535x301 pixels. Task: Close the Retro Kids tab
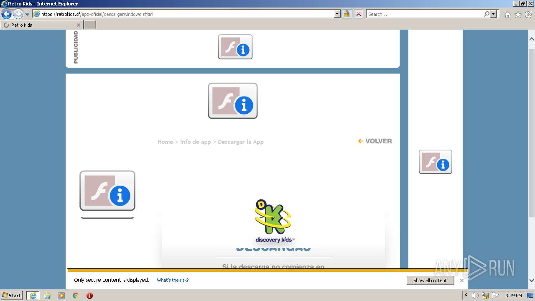pyautogui.click(x=78, y=25)
